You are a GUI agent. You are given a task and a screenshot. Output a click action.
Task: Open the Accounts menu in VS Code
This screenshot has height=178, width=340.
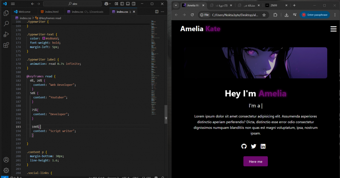pyautogui.click(x=6, y=160)
